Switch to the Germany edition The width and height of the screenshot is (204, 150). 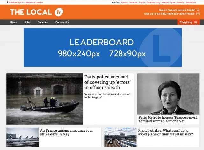(150, 3)
